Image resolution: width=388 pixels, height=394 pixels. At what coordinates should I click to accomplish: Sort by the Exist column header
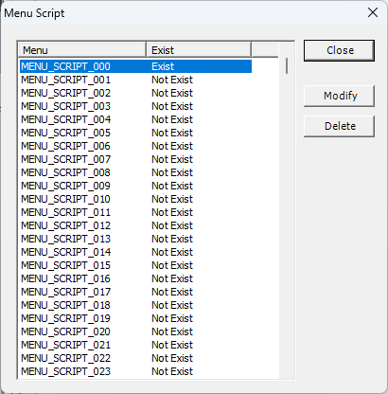click(x=199, y=50)
